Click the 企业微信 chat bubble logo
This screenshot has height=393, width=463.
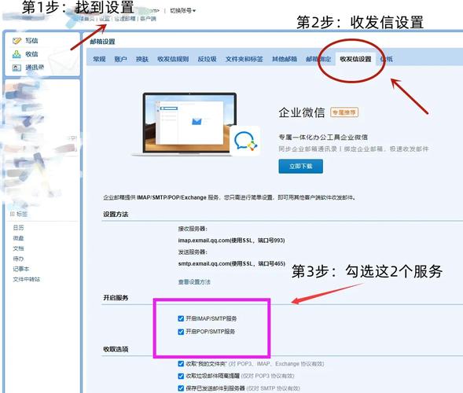point(245,141)
